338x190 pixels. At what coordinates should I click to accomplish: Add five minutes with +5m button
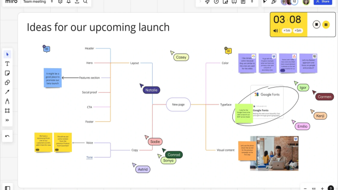298,31
